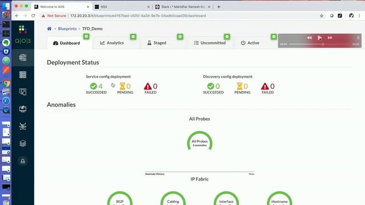Click green status badge above Analytics tab
Image resolution: width=365 pixels, height=205 pixels.
[133, 36]
